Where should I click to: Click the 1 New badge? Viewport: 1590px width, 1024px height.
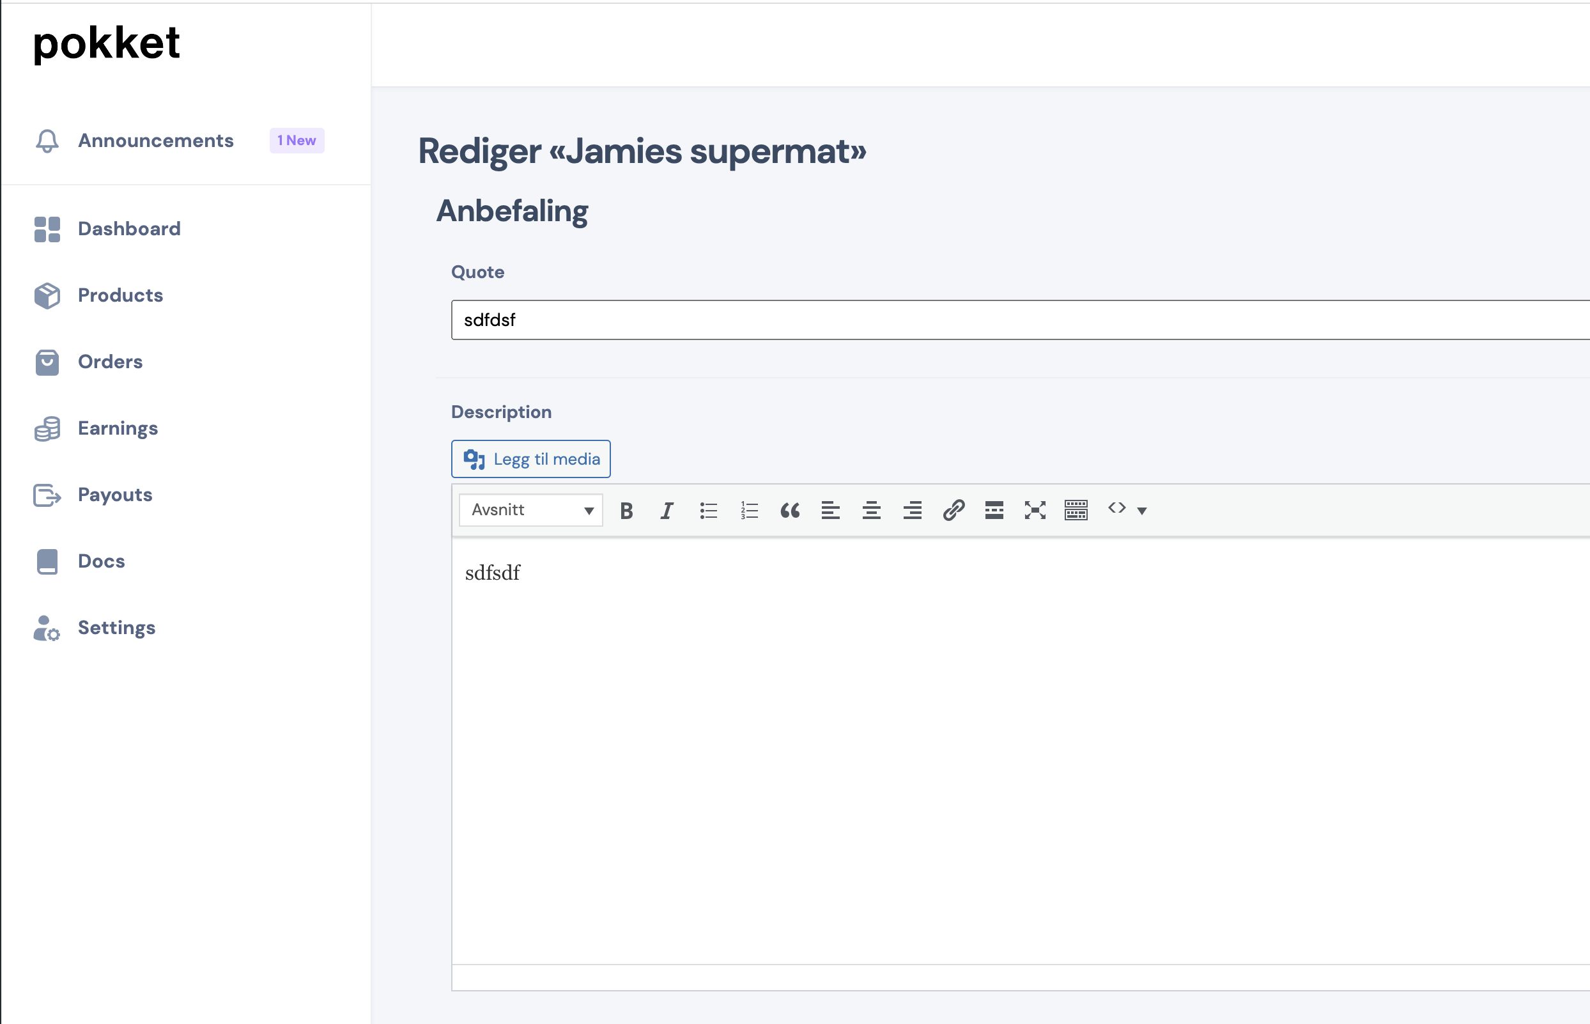point(297,140)
